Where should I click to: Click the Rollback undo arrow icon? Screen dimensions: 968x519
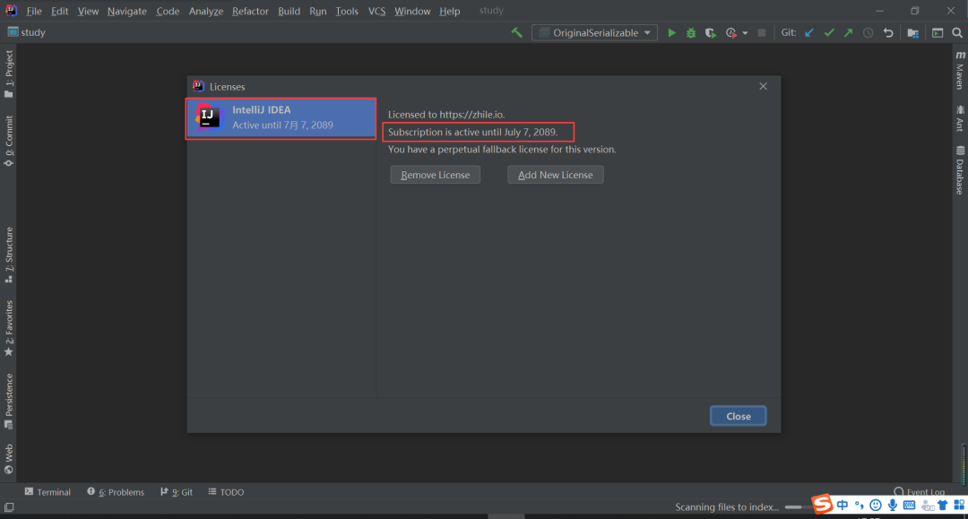coord(888,32)
